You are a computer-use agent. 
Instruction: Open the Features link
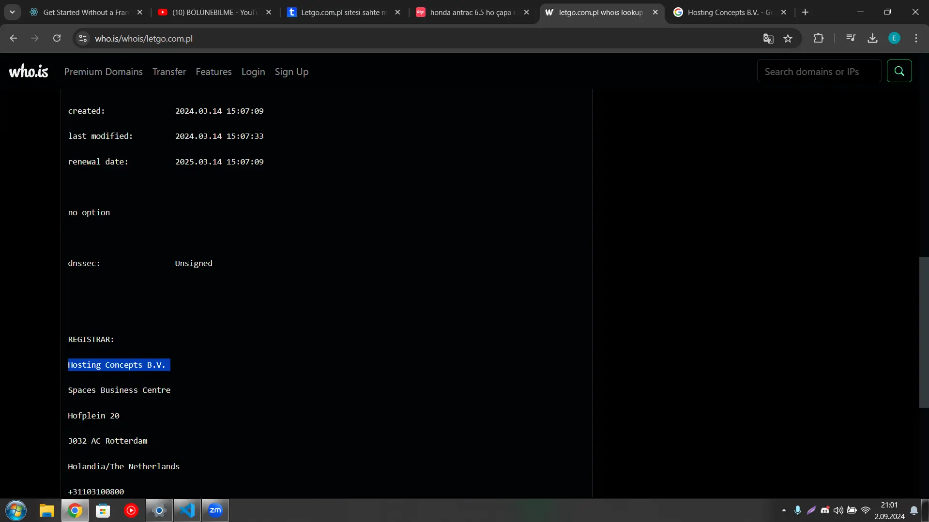(x=213, y=72)
